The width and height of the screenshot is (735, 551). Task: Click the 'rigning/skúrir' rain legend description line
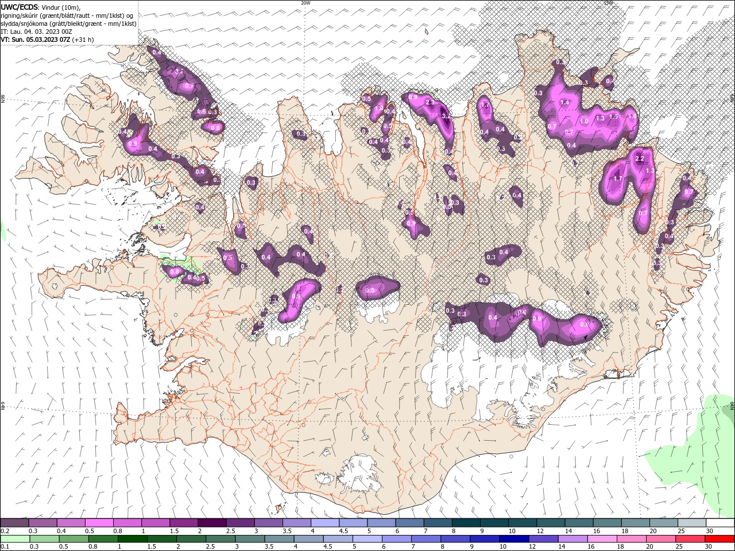[x=68, y=15]
